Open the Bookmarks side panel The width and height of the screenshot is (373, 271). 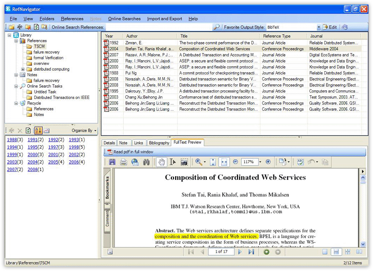click(107, 187)
